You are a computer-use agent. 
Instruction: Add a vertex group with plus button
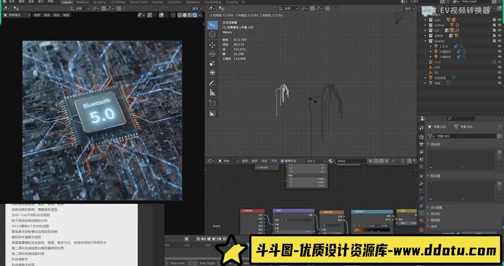[x=500, y=152]
